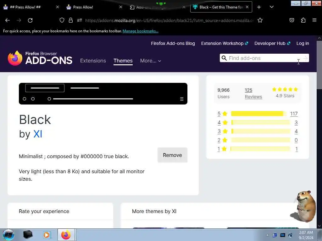Open the Firefox hamburger application menu

pos(314,20)
